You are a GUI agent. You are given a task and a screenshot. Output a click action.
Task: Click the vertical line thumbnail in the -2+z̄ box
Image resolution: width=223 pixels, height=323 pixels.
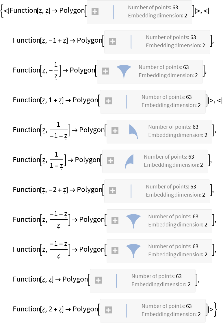[x=131, y=191]
